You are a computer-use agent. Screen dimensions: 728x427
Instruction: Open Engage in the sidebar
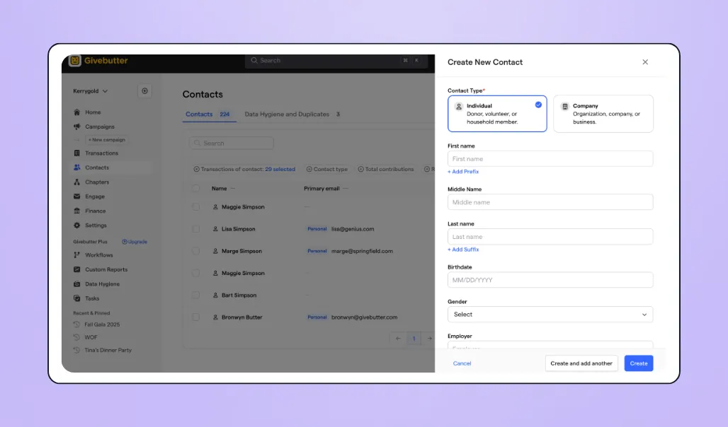coord(95,197)
